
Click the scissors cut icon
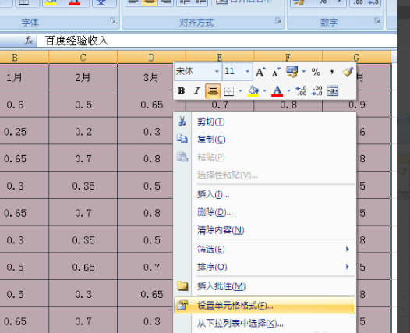(182, 121)
